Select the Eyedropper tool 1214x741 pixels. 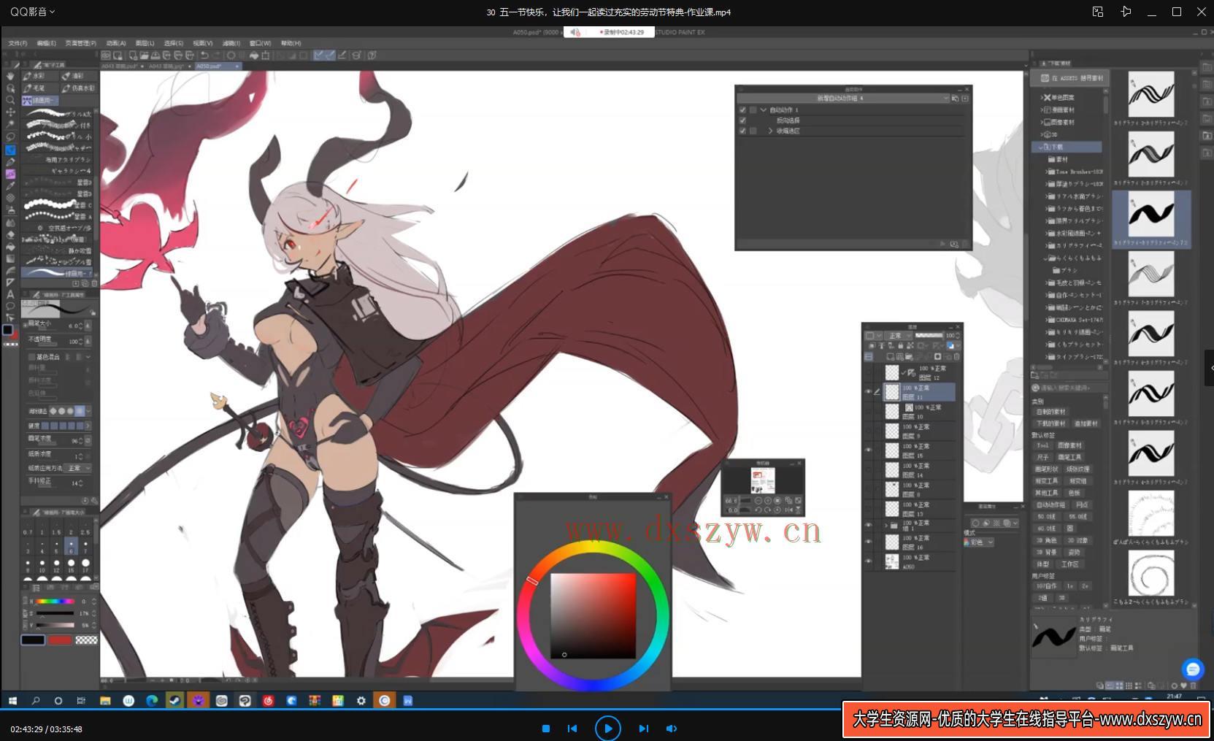tap(10, 185)
